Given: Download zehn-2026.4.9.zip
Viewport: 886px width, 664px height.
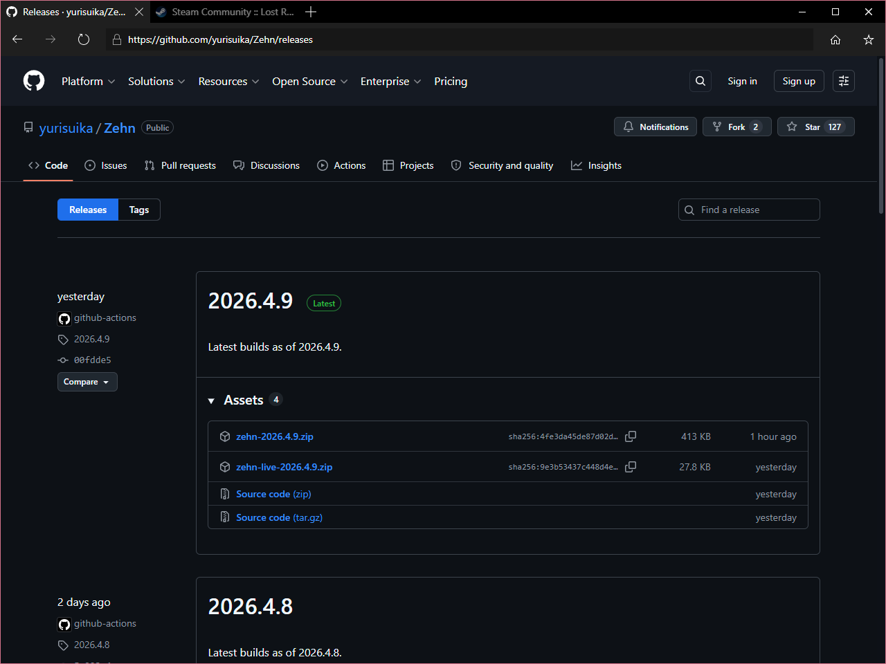Looking at the screenshot, I should [x=275, y=436].
